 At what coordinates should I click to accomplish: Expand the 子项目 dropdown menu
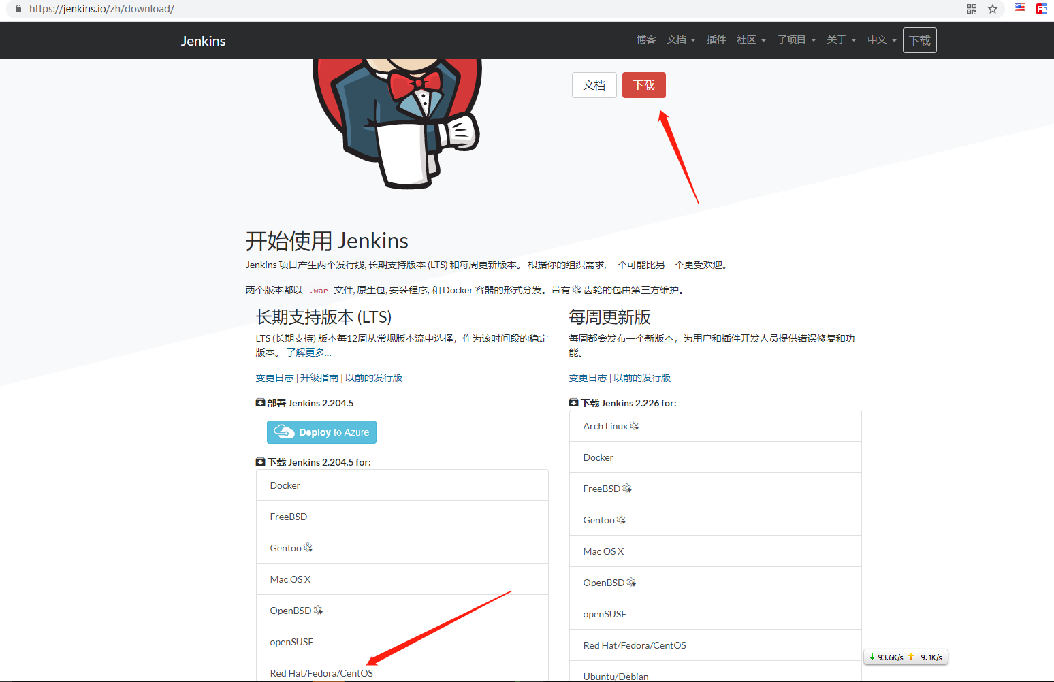[x=797, y=39]
